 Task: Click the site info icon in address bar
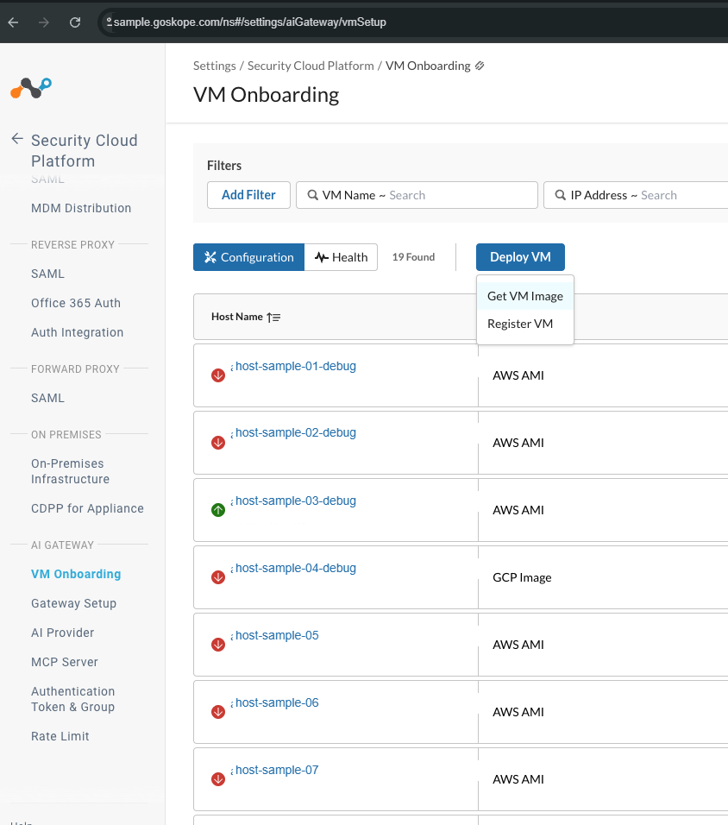(109, 22)
